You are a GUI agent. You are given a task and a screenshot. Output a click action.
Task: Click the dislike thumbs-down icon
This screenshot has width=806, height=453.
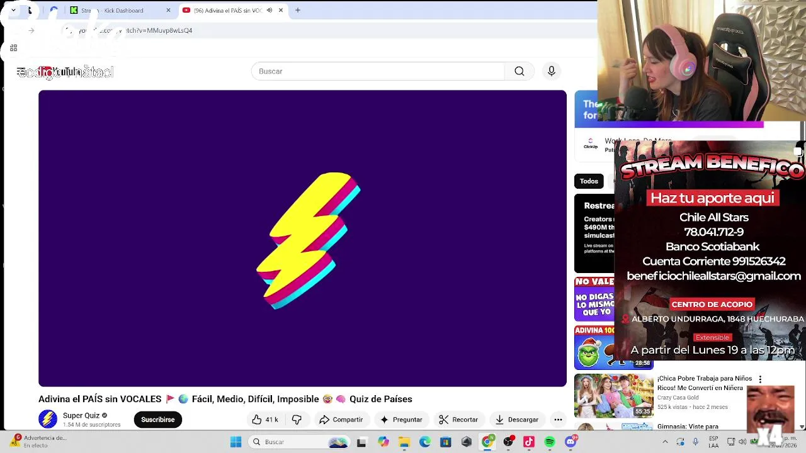pyautogui.click(x=297, y=420)
